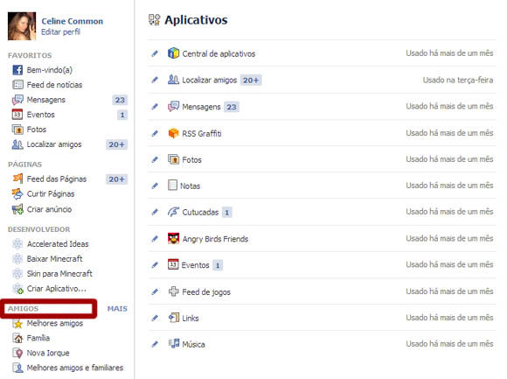This screenshot has width=507, height=379.
Task: Click edit pencil for Feed de jogos
Action: click(155, 292)
